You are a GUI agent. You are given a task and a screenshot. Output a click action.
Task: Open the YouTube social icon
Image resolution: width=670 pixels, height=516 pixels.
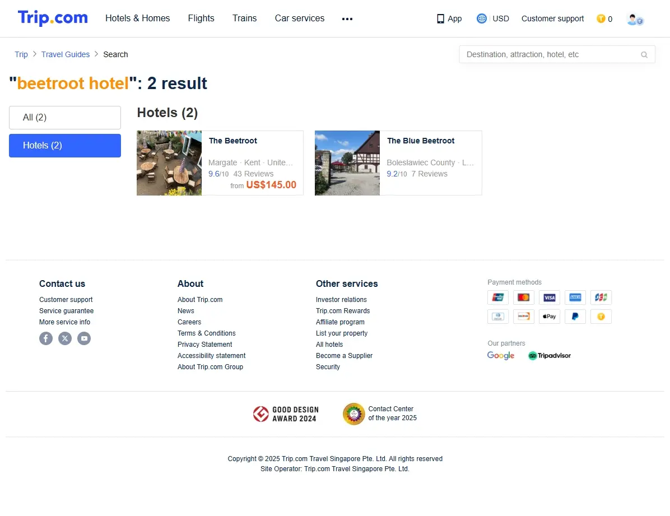click(x=84, y=338)
